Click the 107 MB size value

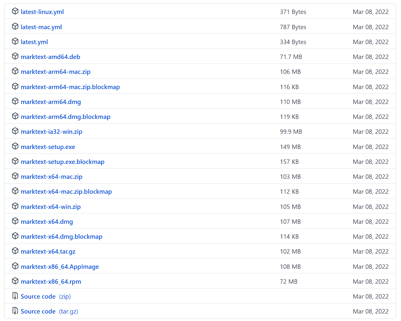(x=290, y=222)
